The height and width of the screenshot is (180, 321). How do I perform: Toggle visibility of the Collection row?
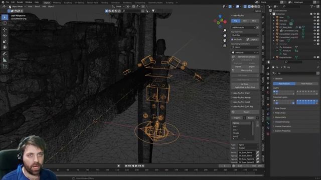coord(314,14)
